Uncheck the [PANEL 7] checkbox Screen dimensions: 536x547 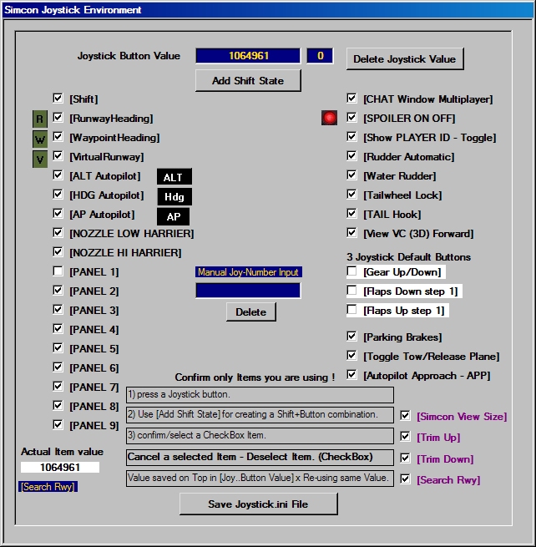point(58,386)
